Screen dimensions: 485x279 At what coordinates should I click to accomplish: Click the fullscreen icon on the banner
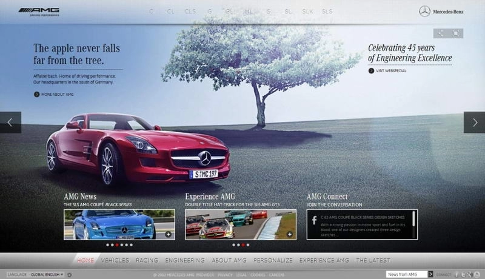[456, 34]
